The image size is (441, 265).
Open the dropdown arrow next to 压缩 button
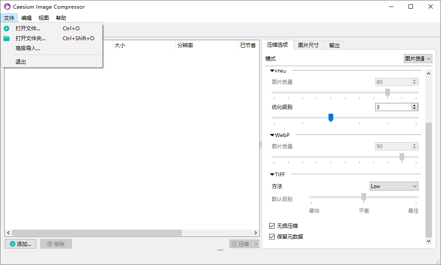point(256,244)
